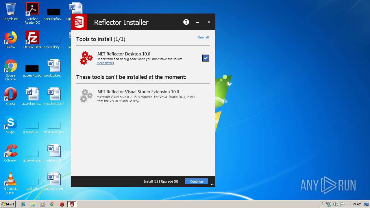This screenshot has width=370, height=208.
Task: Open Windows Media Player from the taskbar
Action: (42, 204)
